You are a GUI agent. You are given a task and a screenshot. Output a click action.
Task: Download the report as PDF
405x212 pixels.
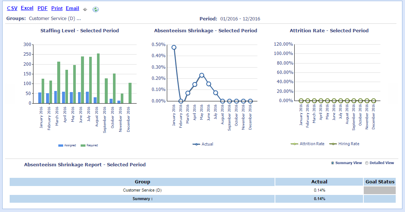pos(42,8)
